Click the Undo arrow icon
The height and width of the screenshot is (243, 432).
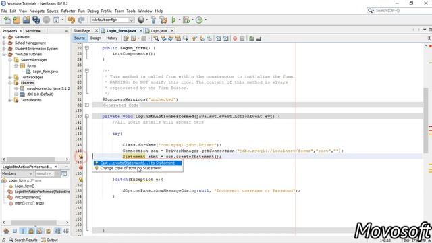(72, 20)
